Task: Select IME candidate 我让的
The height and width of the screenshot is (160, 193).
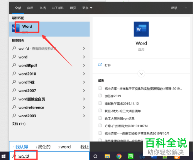Action: (x=43, y=147)
